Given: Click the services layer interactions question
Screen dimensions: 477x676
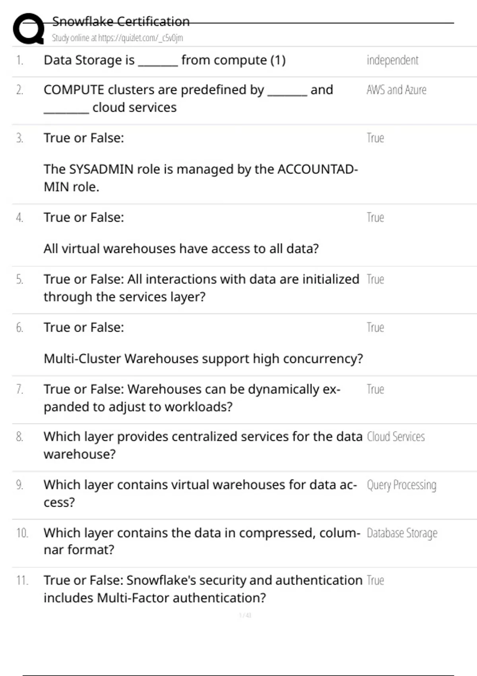Looking at the screenshot, I should pyautogui.click(x=201, y=288).
